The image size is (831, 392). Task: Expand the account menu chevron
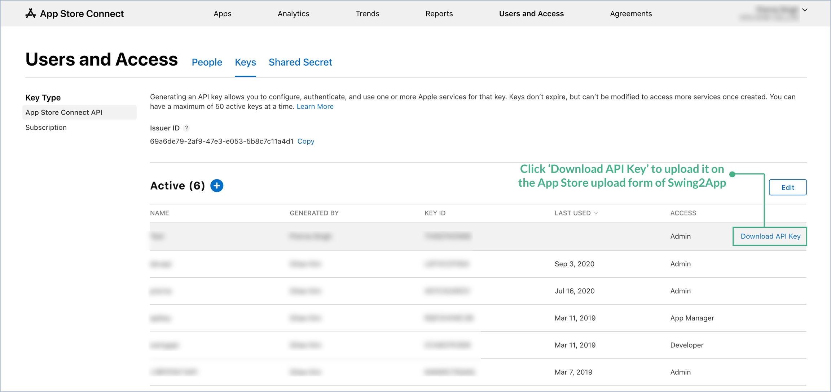click(x=805, y=10)
